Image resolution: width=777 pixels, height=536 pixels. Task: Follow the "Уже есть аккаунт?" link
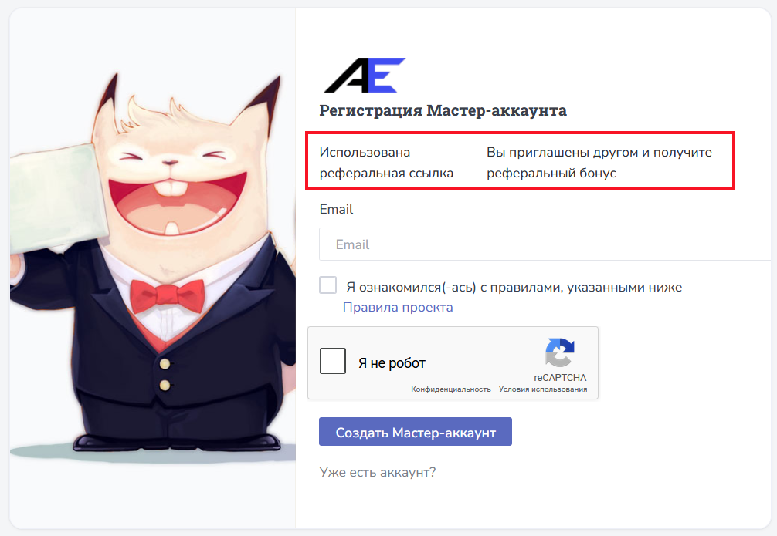pos(378,472)
